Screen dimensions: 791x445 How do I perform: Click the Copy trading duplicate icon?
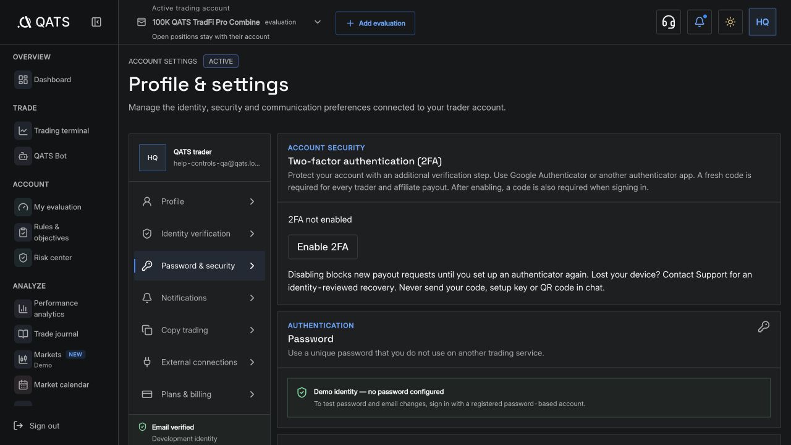tap(147, 330)
